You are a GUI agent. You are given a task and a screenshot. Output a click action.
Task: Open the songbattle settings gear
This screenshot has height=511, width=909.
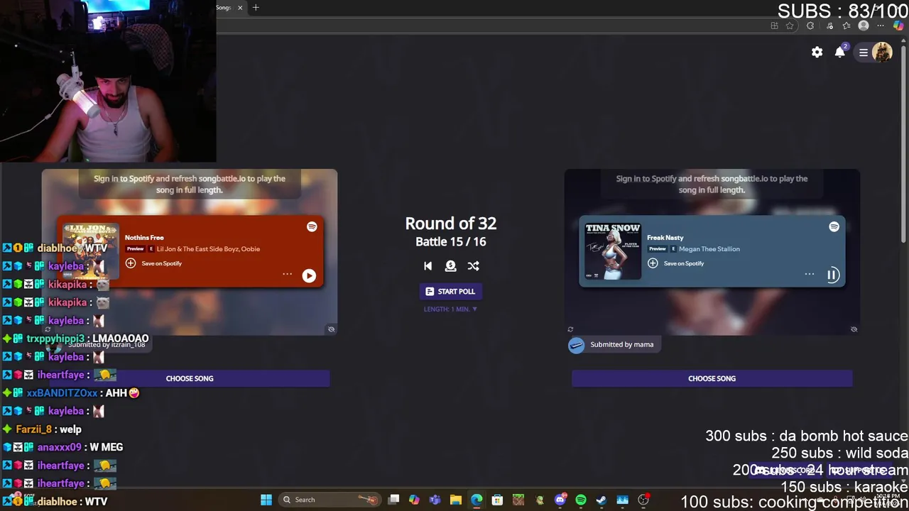click(x=817, y=53)
